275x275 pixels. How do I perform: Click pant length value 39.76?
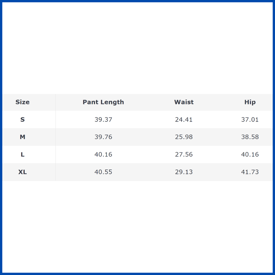point(103,137)
